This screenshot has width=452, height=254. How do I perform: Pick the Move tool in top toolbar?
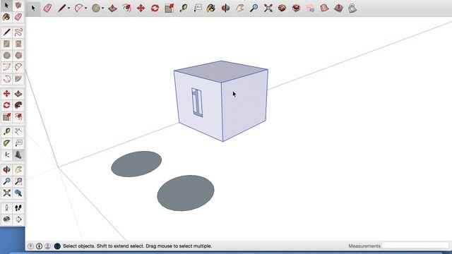click(141, 8)
